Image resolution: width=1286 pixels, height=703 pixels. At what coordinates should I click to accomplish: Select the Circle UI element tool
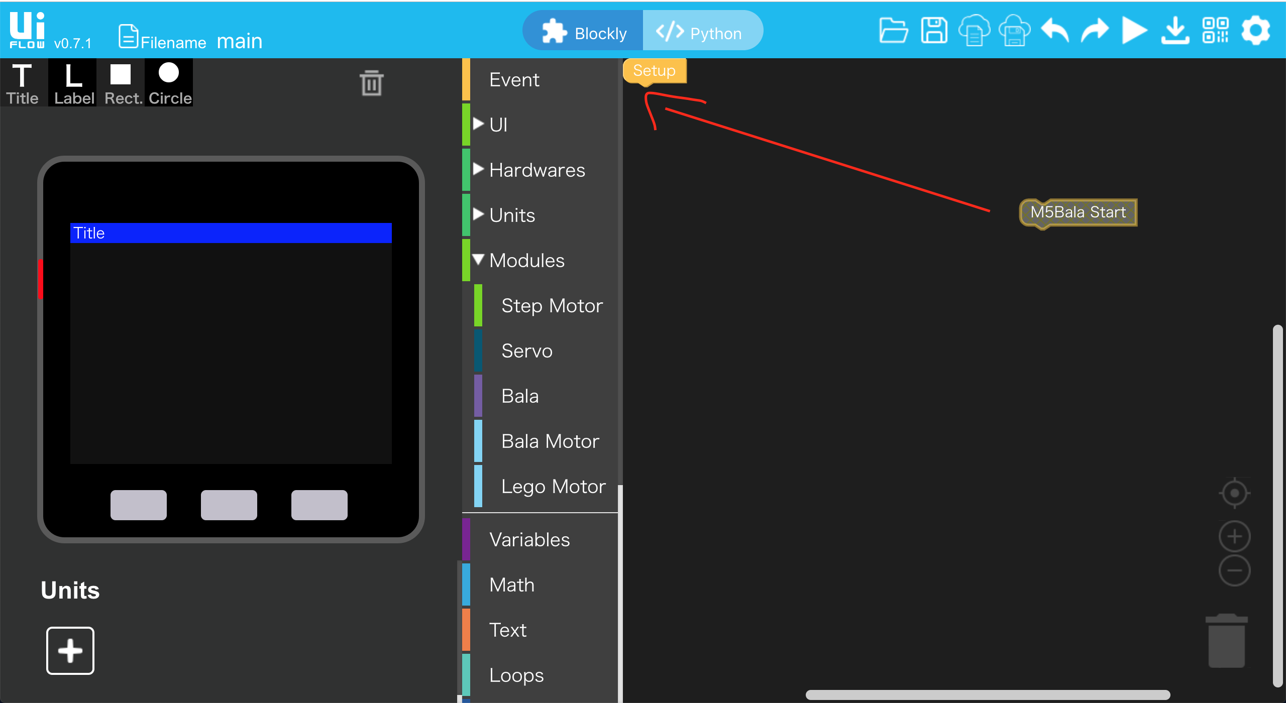(169, 83)
